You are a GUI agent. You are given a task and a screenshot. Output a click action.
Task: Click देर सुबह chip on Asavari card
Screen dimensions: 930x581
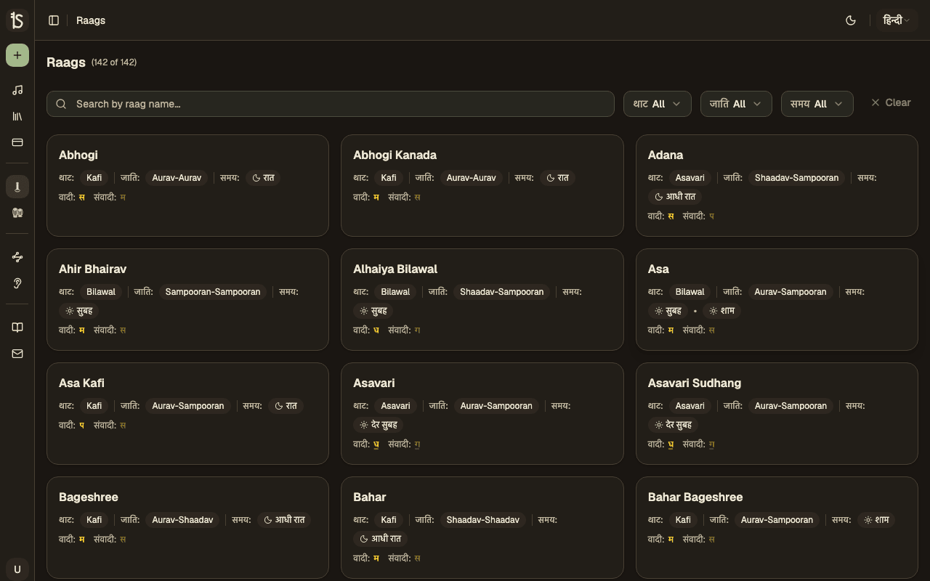pos(378,425)
